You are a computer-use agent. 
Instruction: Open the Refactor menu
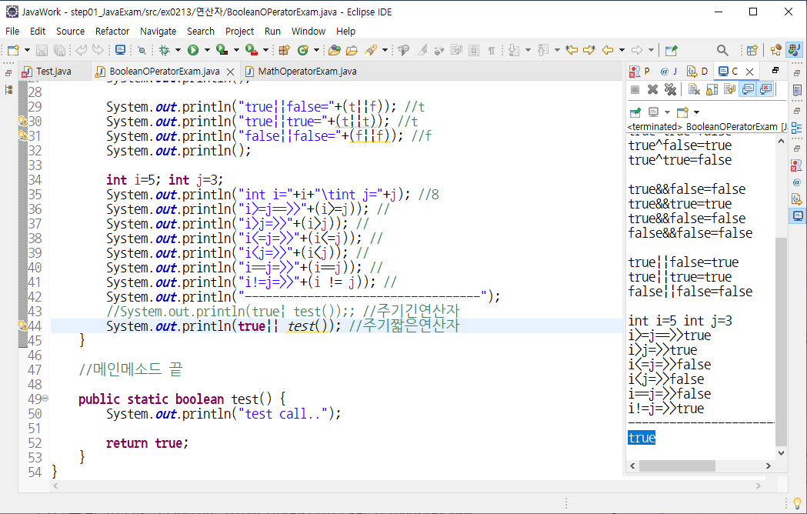[112, 31]
